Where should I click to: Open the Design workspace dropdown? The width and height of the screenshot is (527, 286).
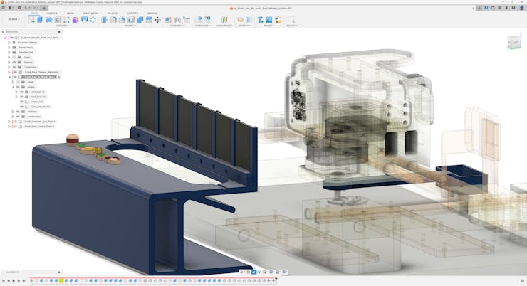(x=13, y=19)
